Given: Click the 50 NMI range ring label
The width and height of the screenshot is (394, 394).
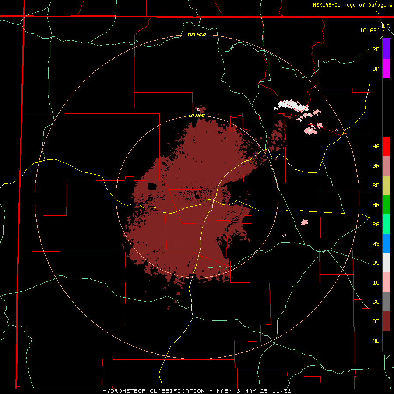Looking at the screenshot, I should 197,116.
